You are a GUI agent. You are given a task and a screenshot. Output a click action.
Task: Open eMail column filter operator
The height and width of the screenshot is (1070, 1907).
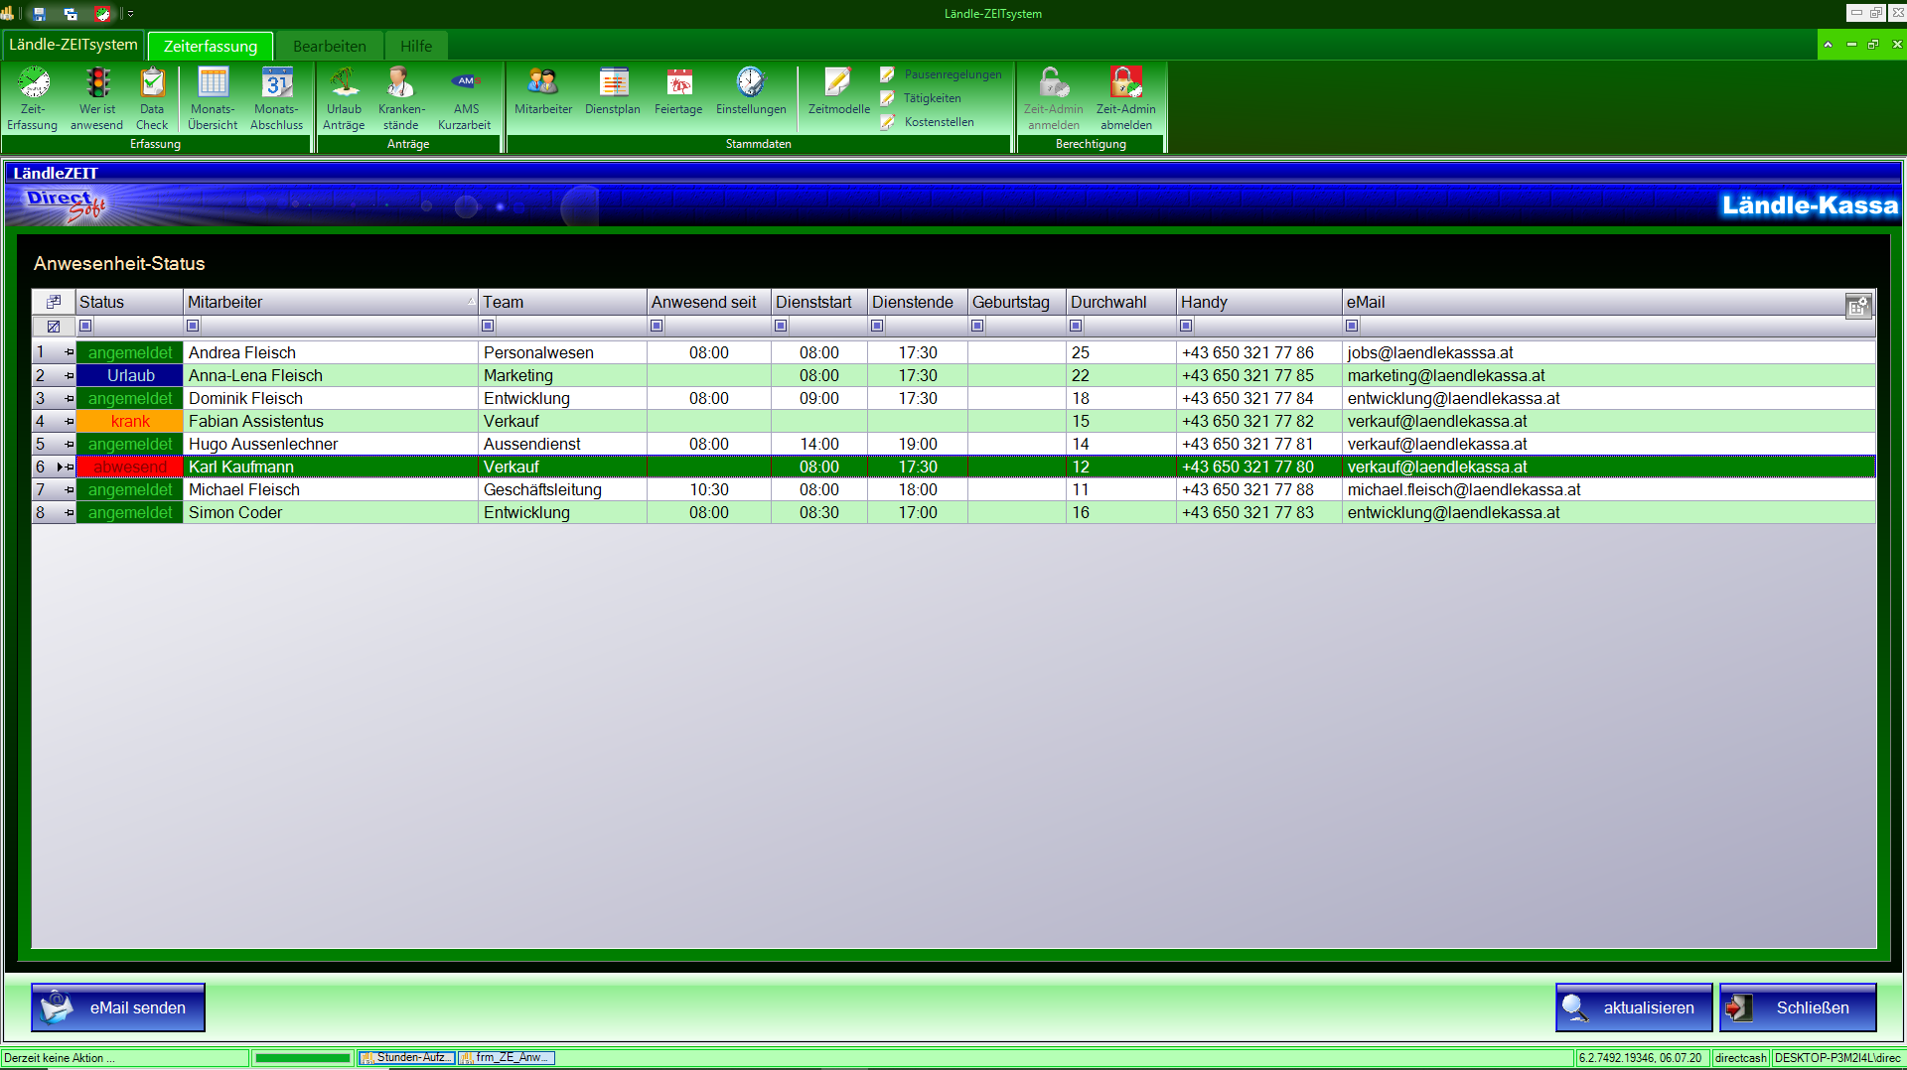point(1352,326)
